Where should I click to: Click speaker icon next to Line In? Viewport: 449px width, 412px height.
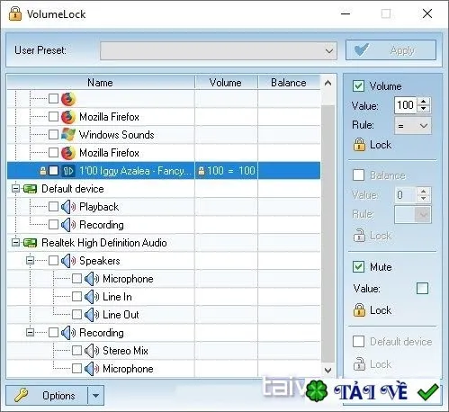click(92, 297)
